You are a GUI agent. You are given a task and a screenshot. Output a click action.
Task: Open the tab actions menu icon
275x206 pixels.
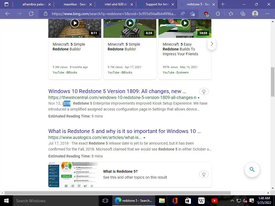[x=6, y=4]
